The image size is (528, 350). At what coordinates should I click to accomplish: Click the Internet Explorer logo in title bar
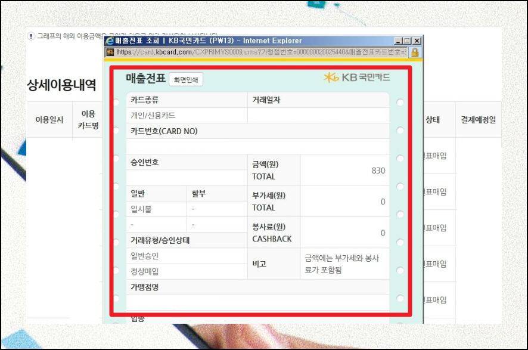110,41
